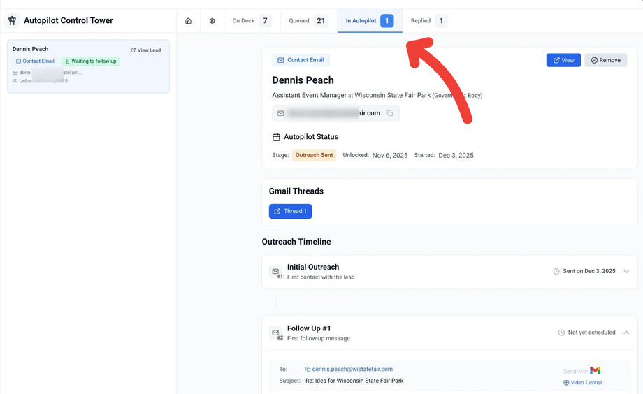Expand the Initial Outreach timeline entry chevron

point(626,271)
